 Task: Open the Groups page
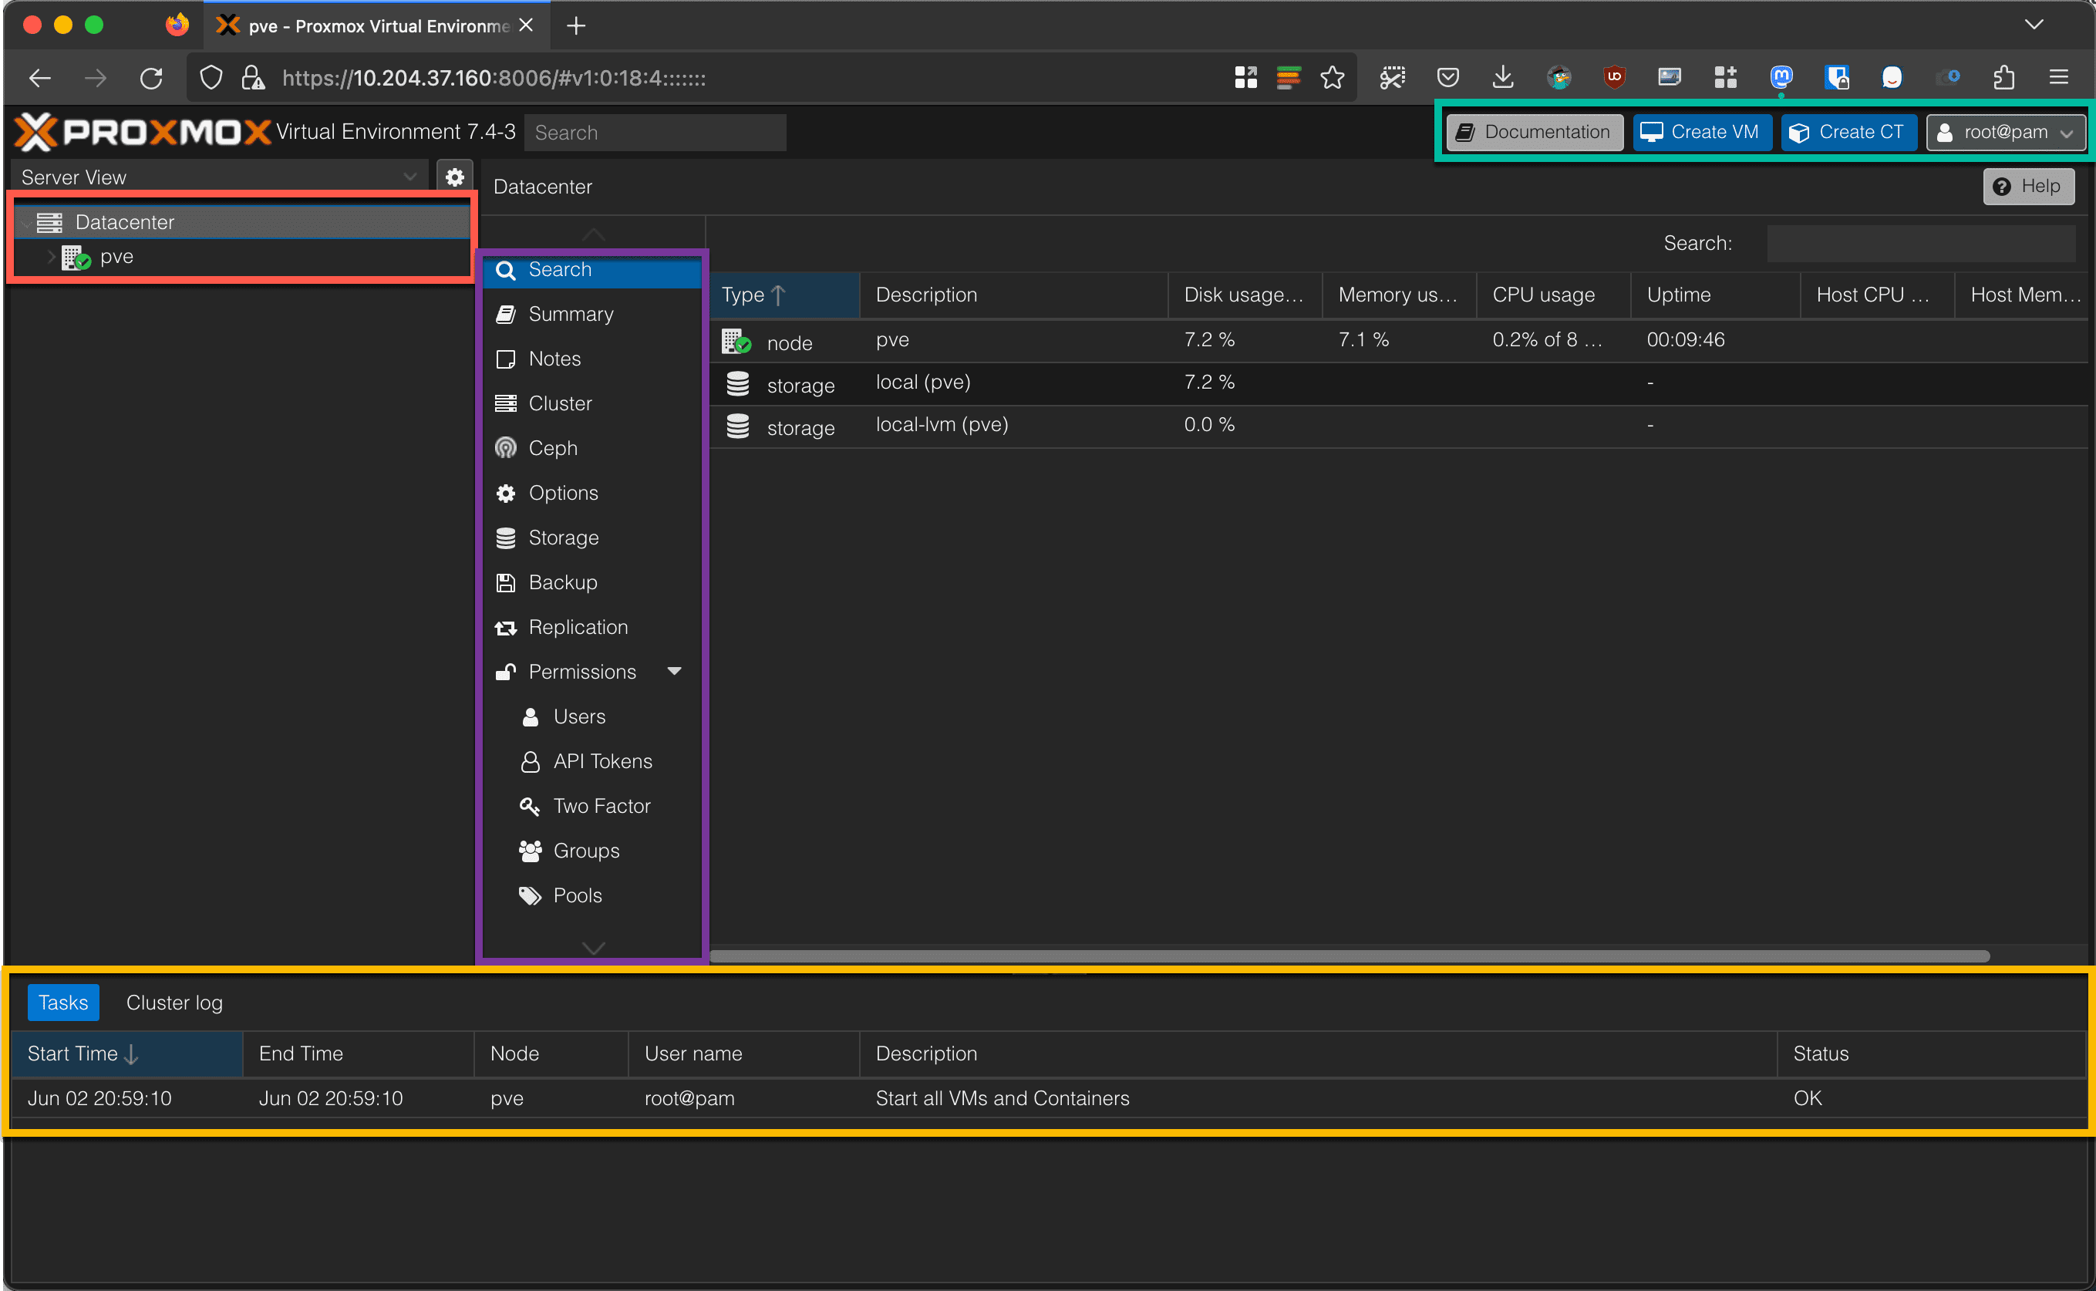pos(592,851)
